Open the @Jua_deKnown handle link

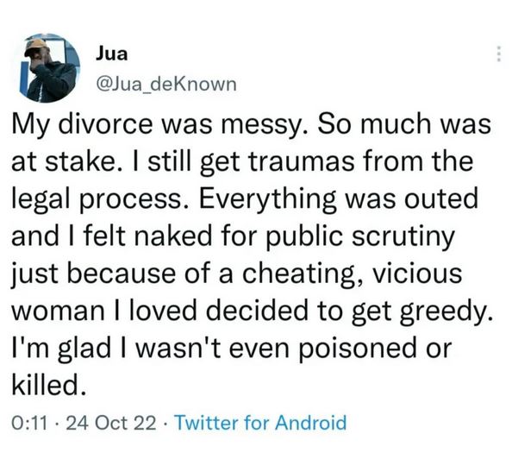[x=166, y=84]
